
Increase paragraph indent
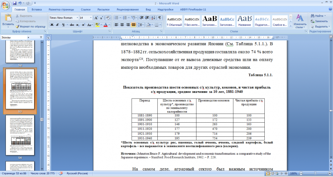pyautogui.click(x=147, y=18)
